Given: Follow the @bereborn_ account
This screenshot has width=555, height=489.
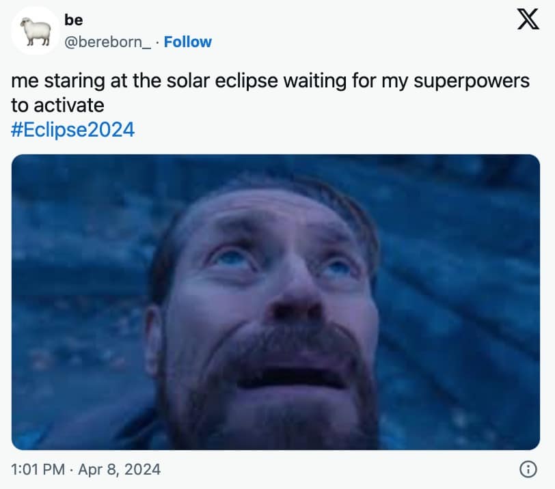Looking at the screenshot, I should click(188, 42).
